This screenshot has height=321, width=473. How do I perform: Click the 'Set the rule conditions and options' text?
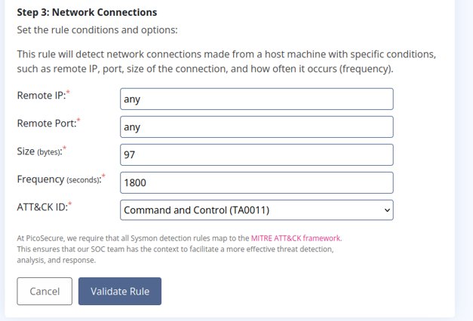coord(97,30)
